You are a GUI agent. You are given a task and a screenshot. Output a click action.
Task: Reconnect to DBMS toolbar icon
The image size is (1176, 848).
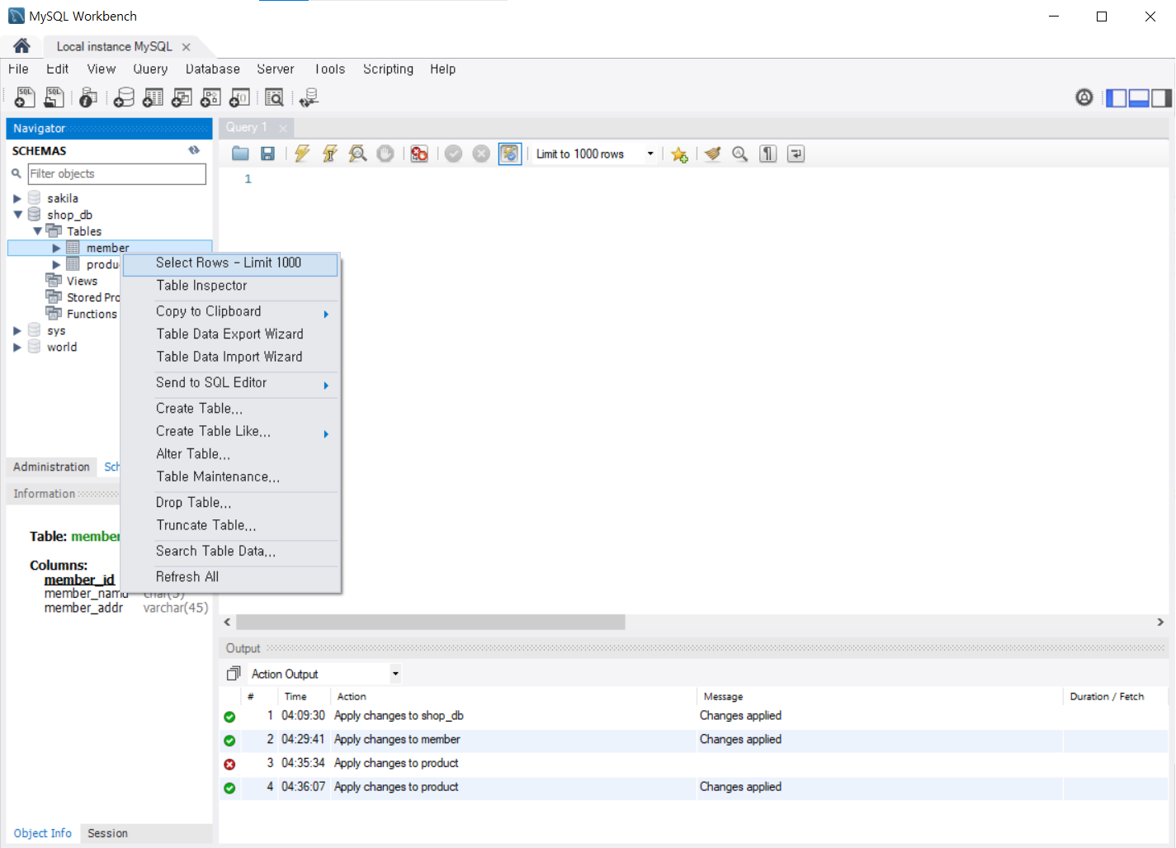click(x=309, y=97)
